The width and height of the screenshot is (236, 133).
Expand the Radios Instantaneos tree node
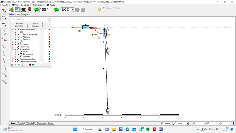[x=13, y=30]
